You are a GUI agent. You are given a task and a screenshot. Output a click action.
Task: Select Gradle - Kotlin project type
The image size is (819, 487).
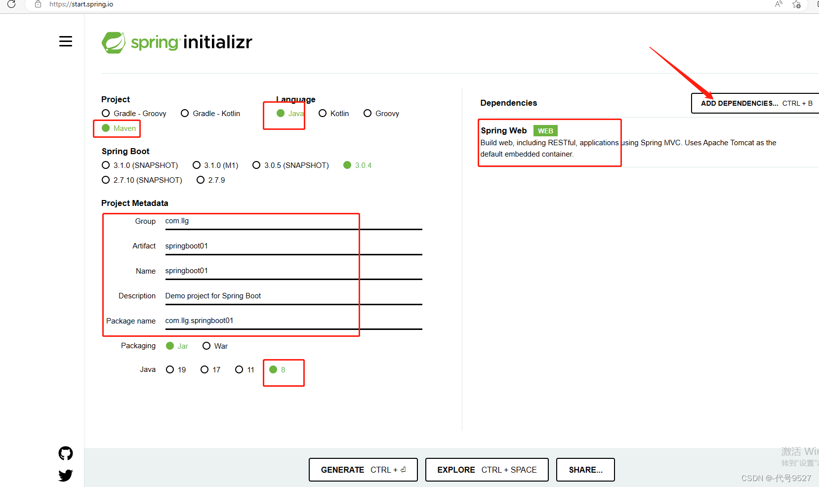click(210, 114)
